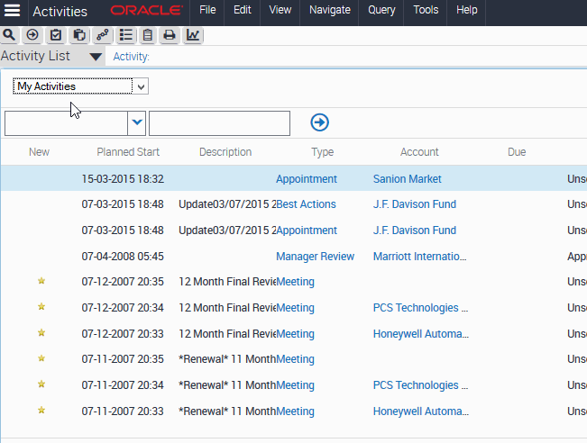The width and height of the screenshot is (587, 443).
Task: Open Appointment link on second J.F. Davison row
Action: [307, 231]
